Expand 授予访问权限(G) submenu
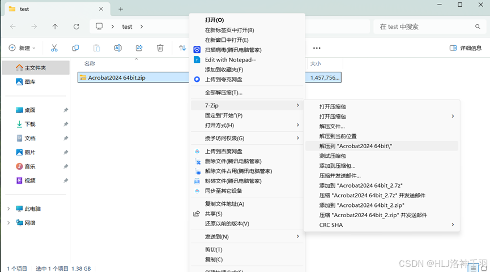The width and height of the screenshot is (490, 272). point(248,138)
